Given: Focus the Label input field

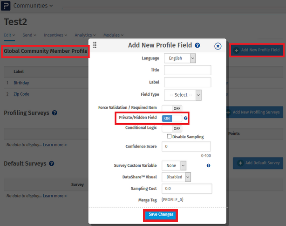Looking at the screenshot, I should click(x=188, y=82).
